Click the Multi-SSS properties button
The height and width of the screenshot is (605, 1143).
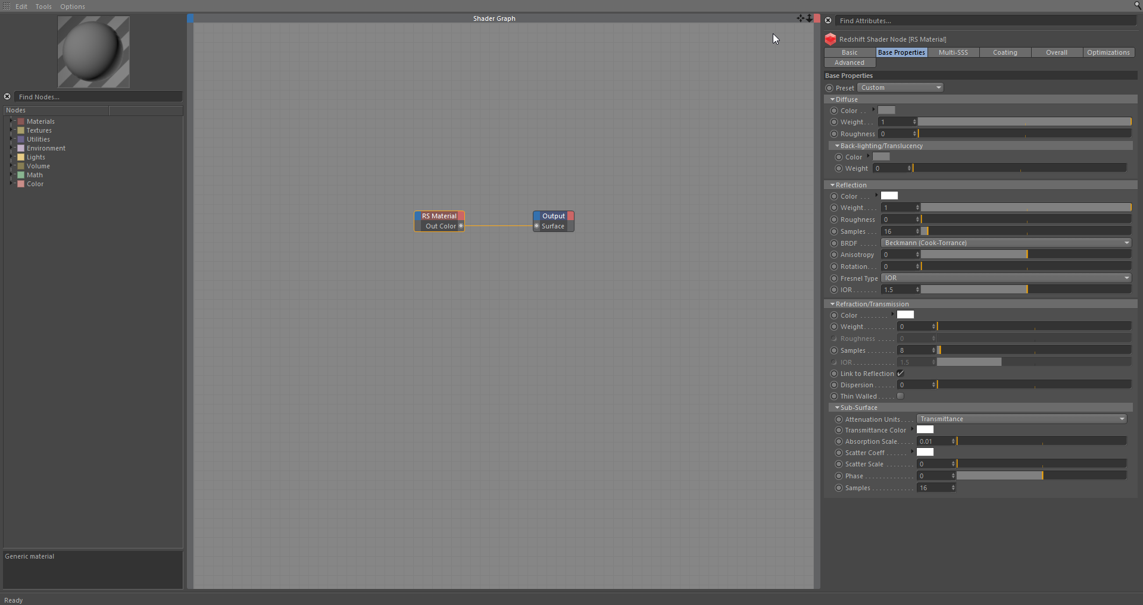click(x=953, y=52)
